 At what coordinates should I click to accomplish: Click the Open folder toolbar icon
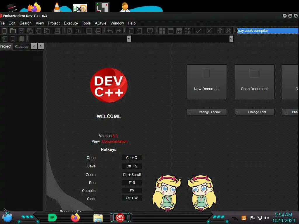point(13,31)
